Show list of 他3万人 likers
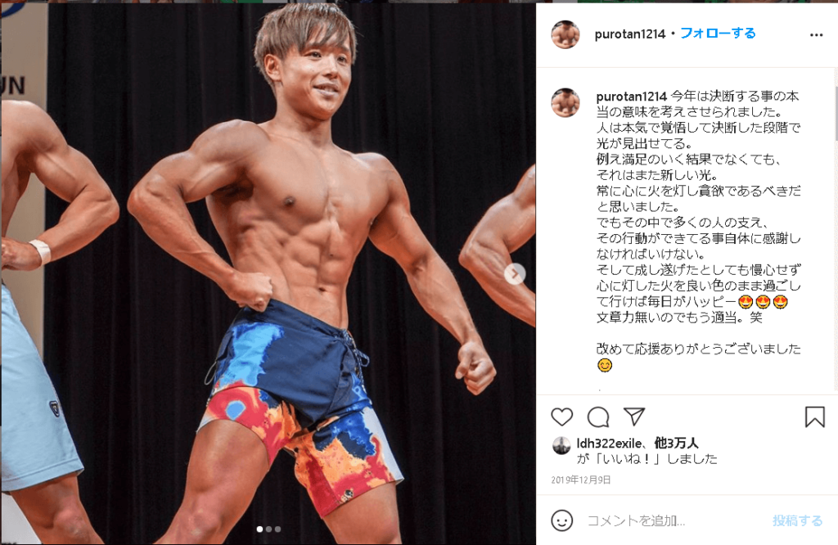This screenshot has height=545, width=838. [x=676, y=443]
